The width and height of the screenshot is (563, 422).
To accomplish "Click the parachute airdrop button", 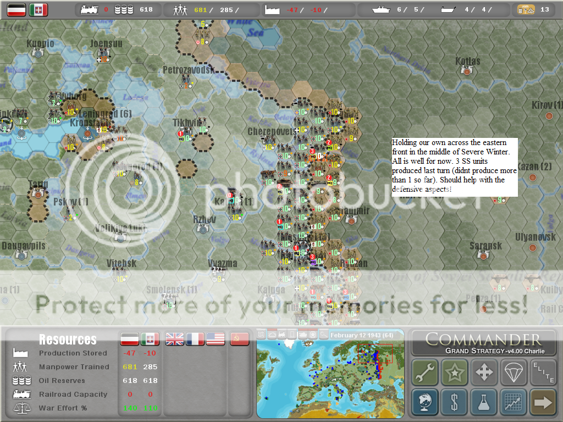I will point(514,373).
